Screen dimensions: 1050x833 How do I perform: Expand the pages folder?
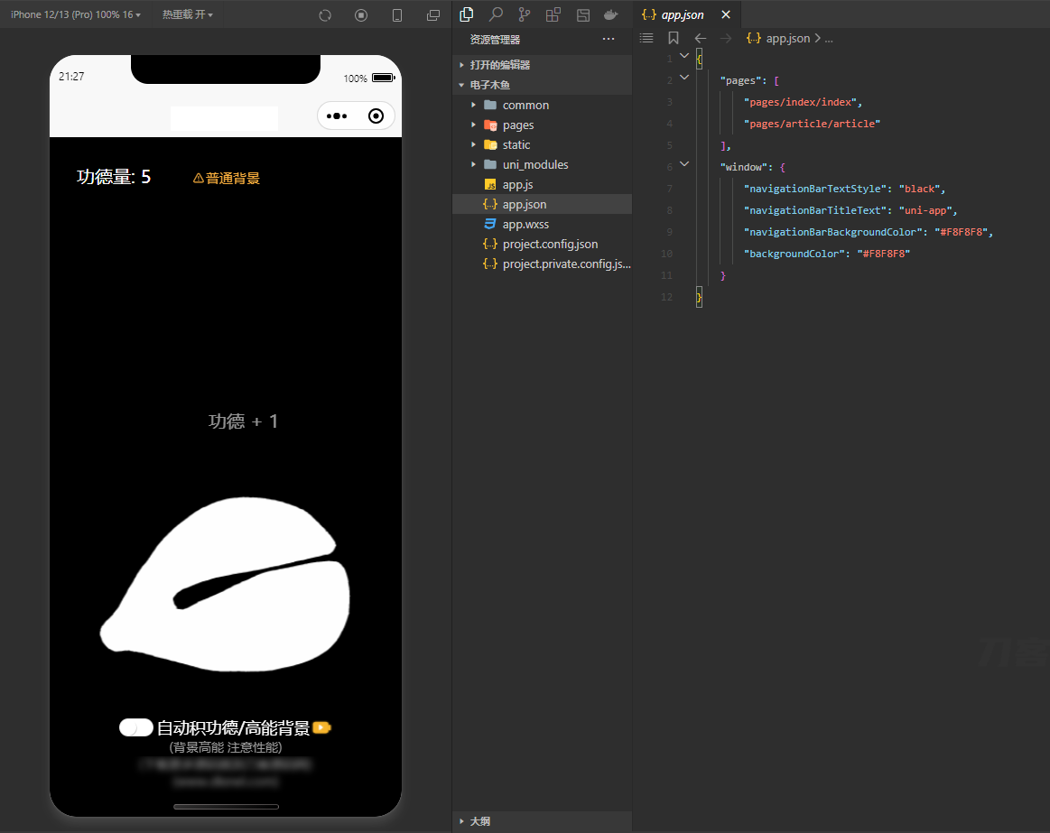(x=543, y=125)
